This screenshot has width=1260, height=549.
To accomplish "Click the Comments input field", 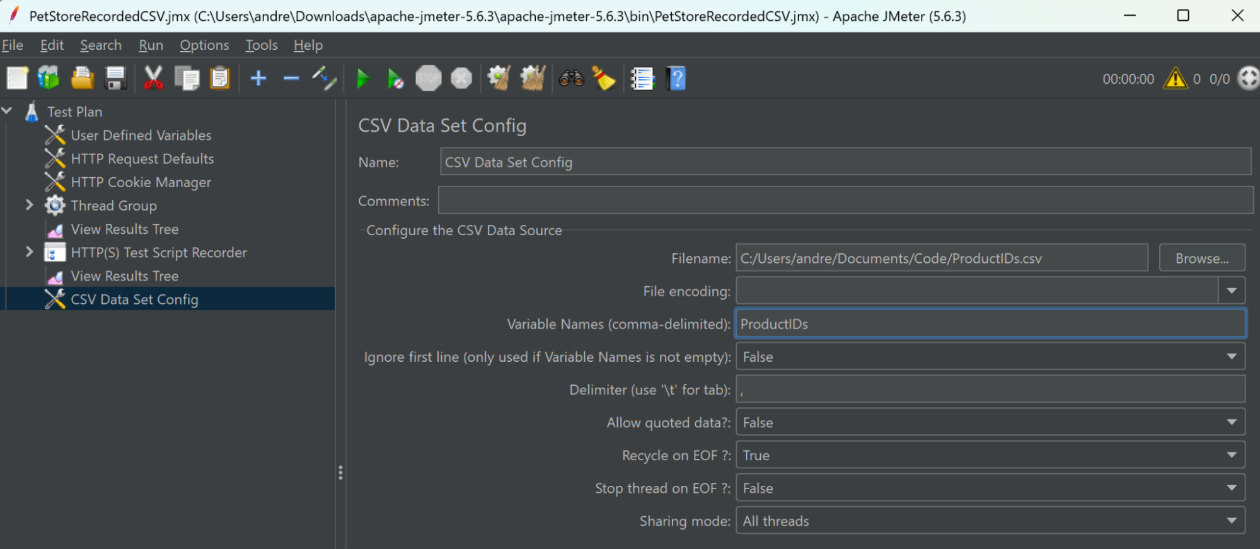I will point(845,200).
